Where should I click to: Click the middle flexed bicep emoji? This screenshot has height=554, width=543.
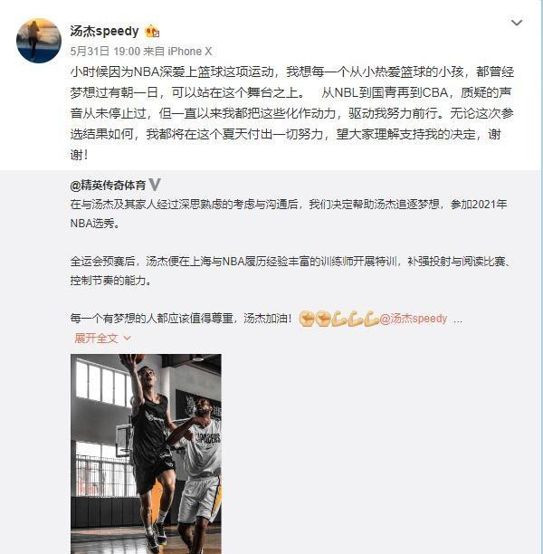coord(355,319)
